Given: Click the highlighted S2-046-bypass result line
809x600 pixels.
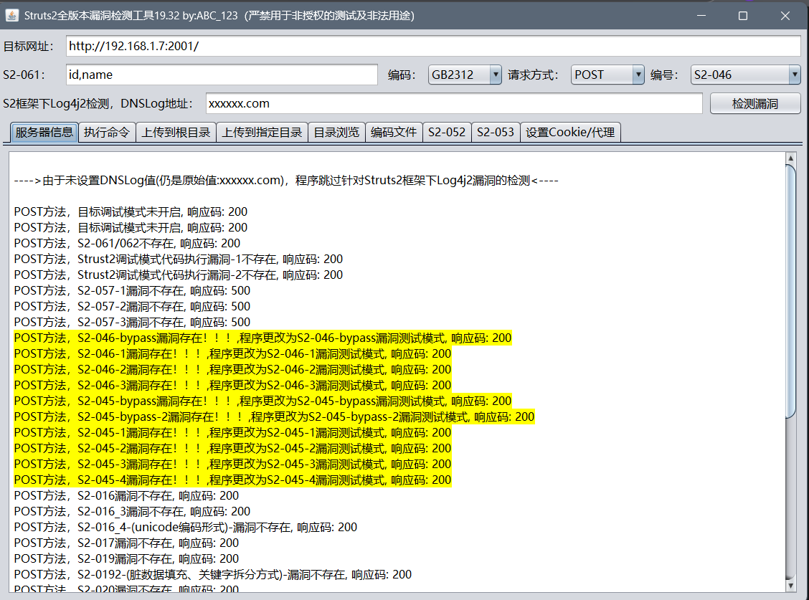Looking at the screenshot, I should tap(262, 338).
